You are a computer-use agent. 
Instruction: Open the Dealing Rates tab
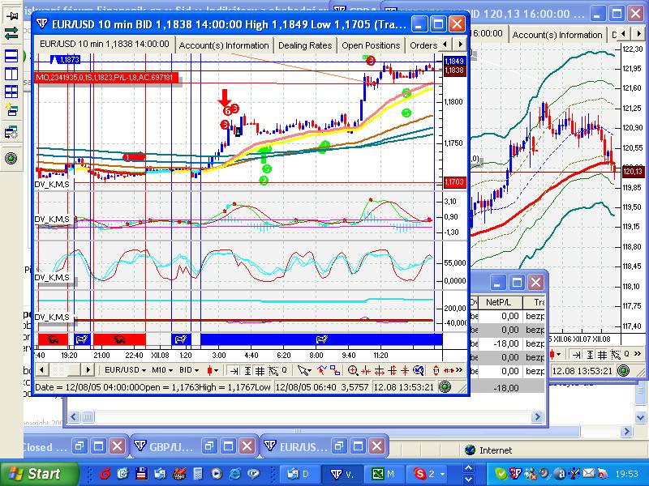tap(304, 45)
